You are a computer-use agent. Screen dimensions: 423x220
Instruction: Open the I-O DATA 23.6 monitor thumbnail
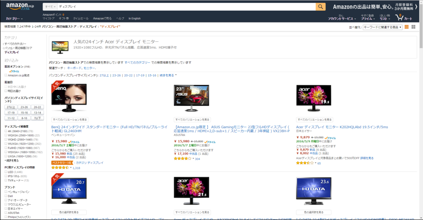[x=314, y=191]
